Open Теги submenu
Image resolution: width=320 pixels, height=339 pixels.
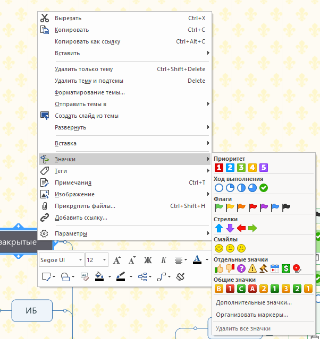pos(124,171)
